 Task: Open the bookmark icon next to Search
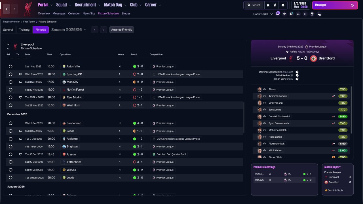point(268,5)
